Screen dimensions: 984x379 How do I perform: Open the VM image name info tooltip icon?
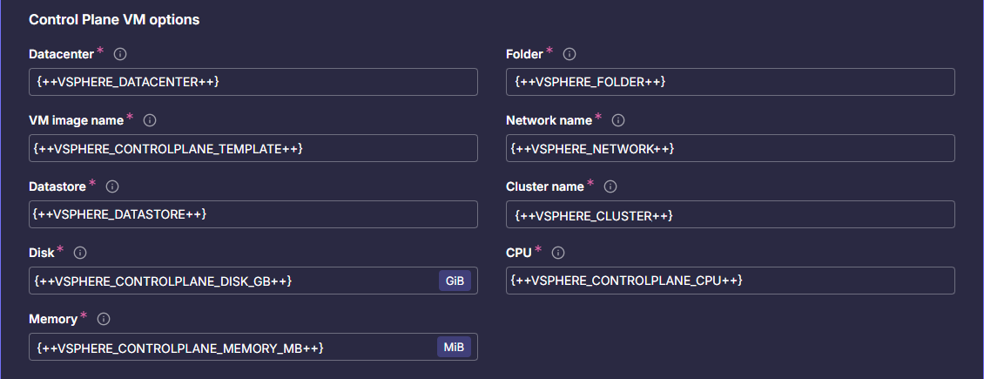click(150, 120)
